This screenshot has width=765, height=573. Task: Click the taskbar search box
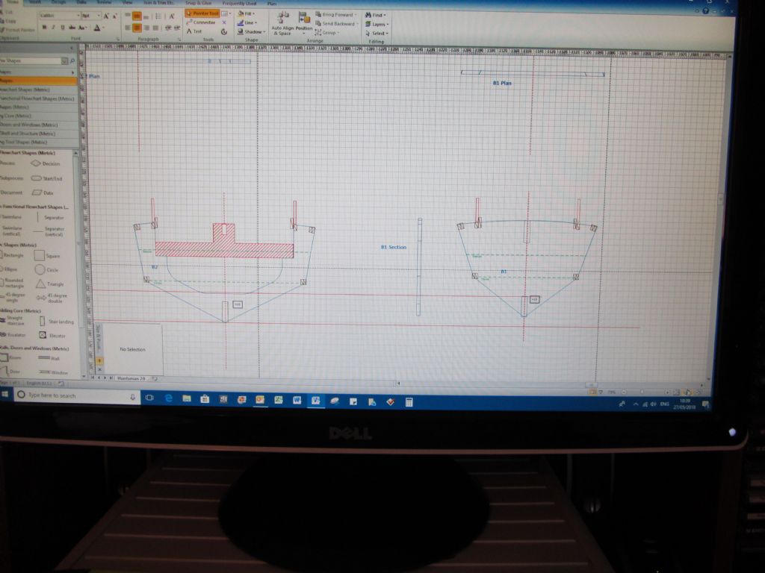76,395
